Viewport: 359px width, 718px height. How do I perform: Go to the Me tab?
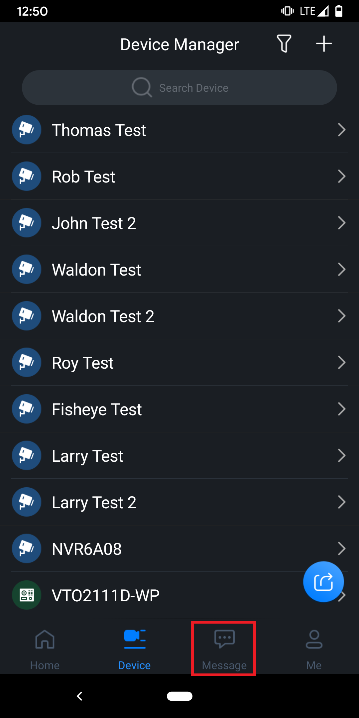point(314,649)
